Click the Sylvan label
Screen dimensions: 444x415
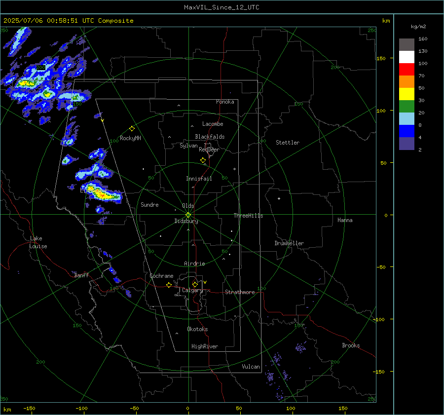[188, 146]
